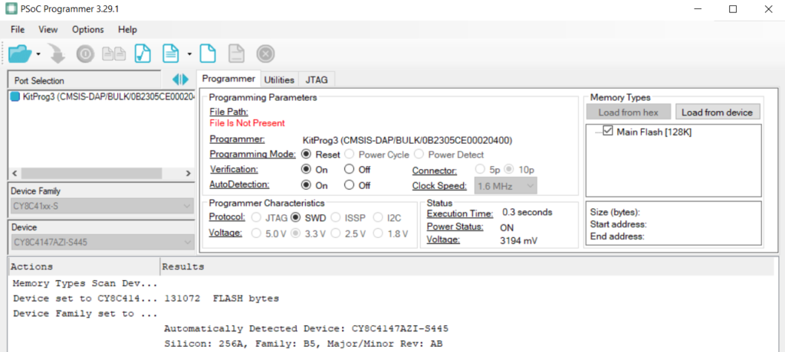Click the Load from device button
785x352 pixels.
point(717,112)
